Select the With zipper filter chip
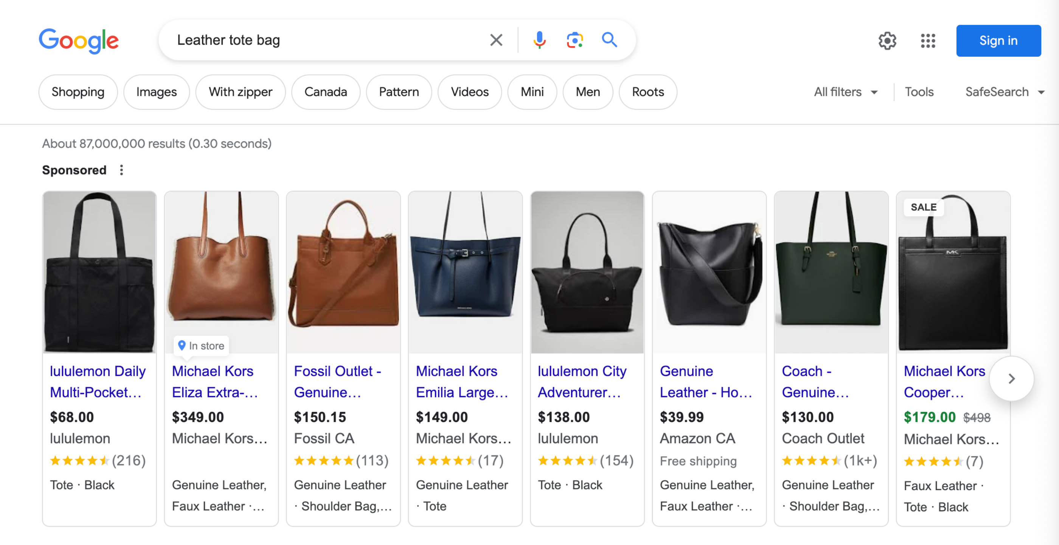This screenshot has width=1059, height=545. pyautogui.click(x=240, y=92)
